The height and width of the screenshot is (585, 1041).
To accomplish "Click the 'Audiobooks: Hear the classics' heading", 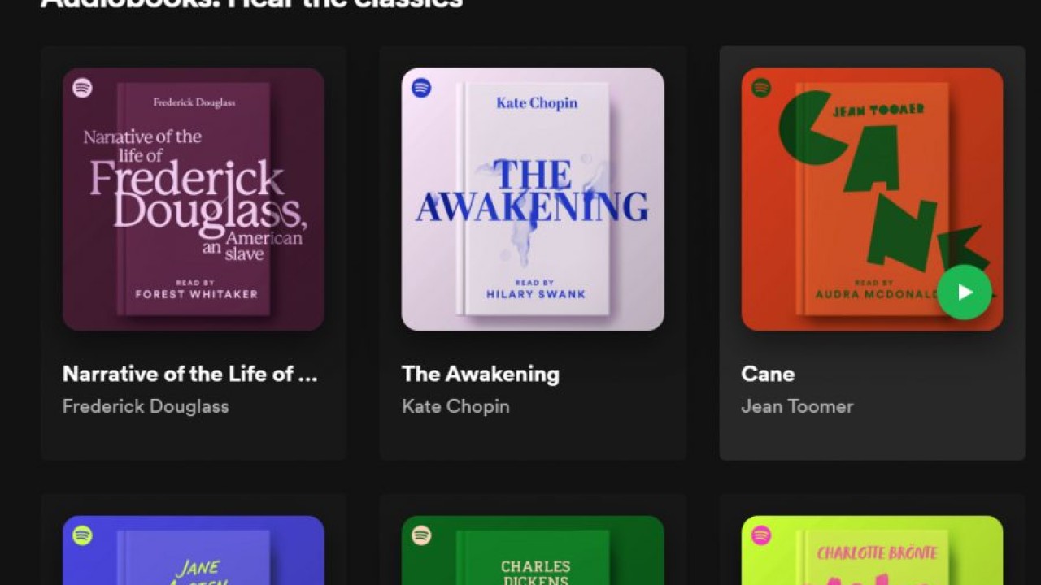I will pyautogui.click(x=252, y=4).
